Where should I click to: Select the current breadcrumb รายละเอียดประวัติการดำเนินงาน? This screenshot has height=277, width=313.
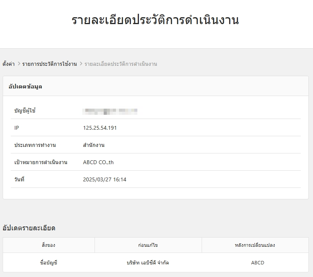[x=121, y=64]
